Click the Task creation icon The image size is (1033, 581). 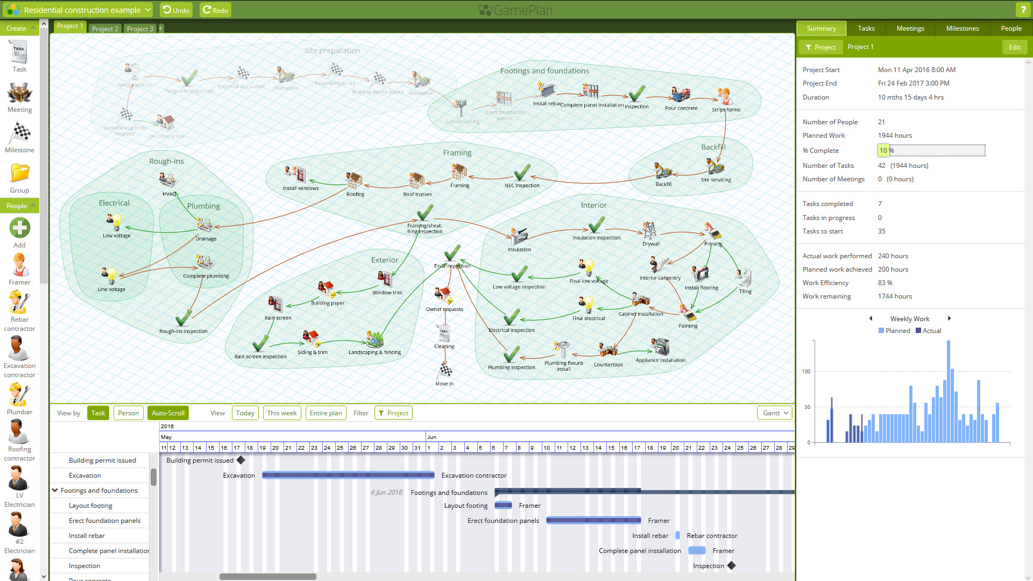pos(19,53)
